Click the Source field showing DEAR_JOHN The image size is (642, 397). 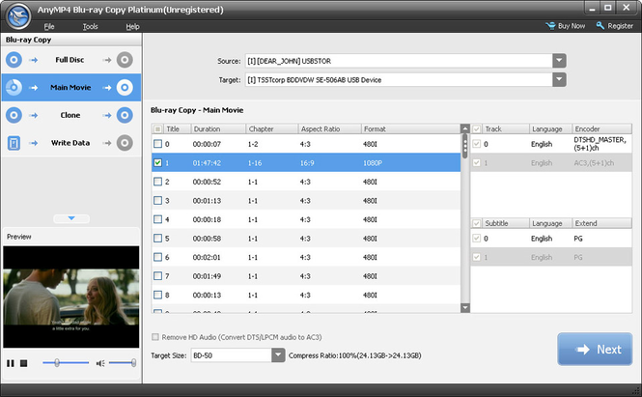399,61
